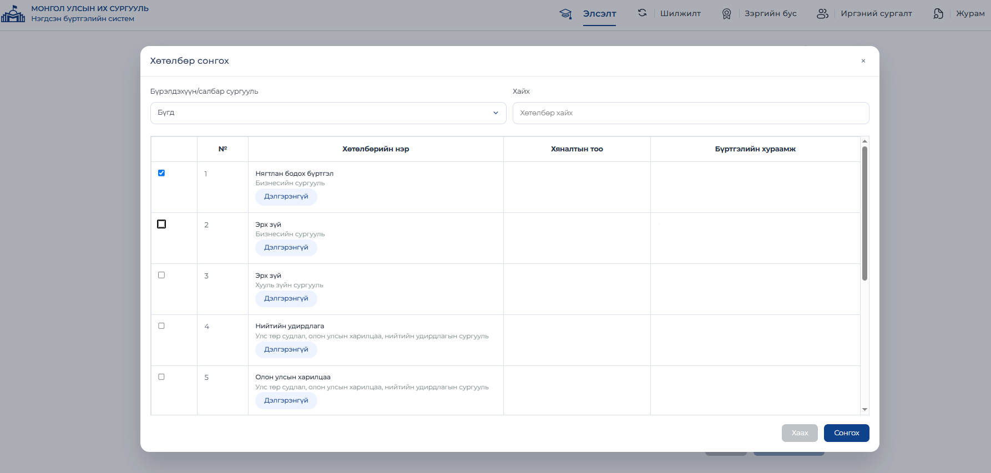Image resolution: width=991 pixels, height=473 pixels.
Task: Click the document icon beside Журам
Action: 938,13
